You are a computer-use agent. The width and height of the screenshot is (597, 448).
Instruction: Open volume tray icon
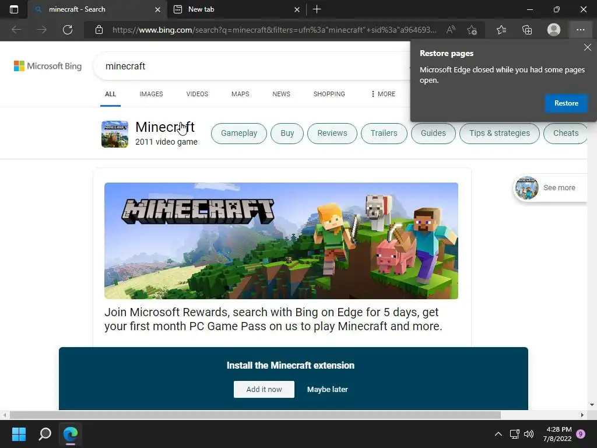pyautogui.click(x=529, y=434)
